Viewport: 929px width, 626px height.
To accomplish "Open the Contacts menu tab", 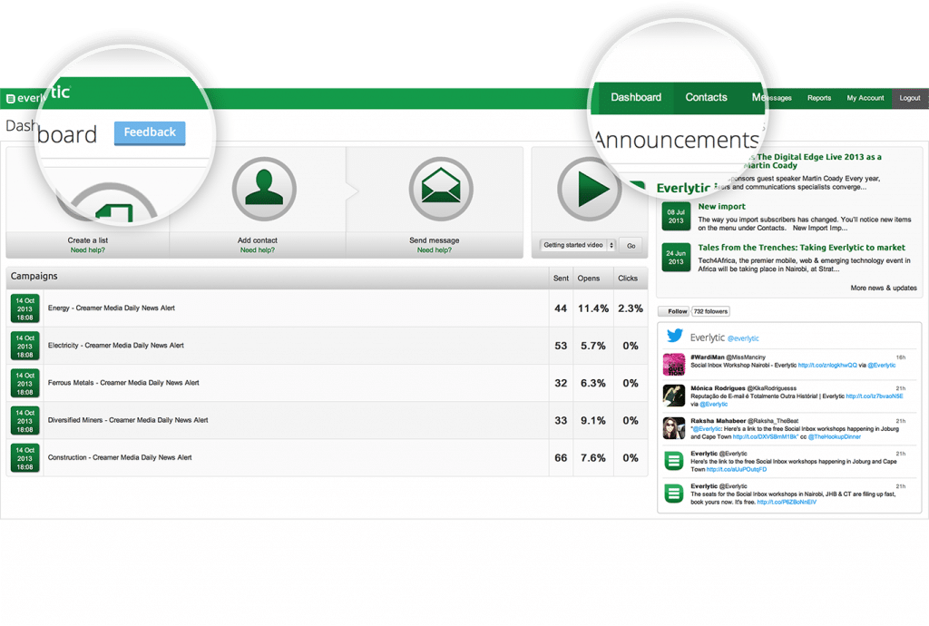I will click(706, 97).
